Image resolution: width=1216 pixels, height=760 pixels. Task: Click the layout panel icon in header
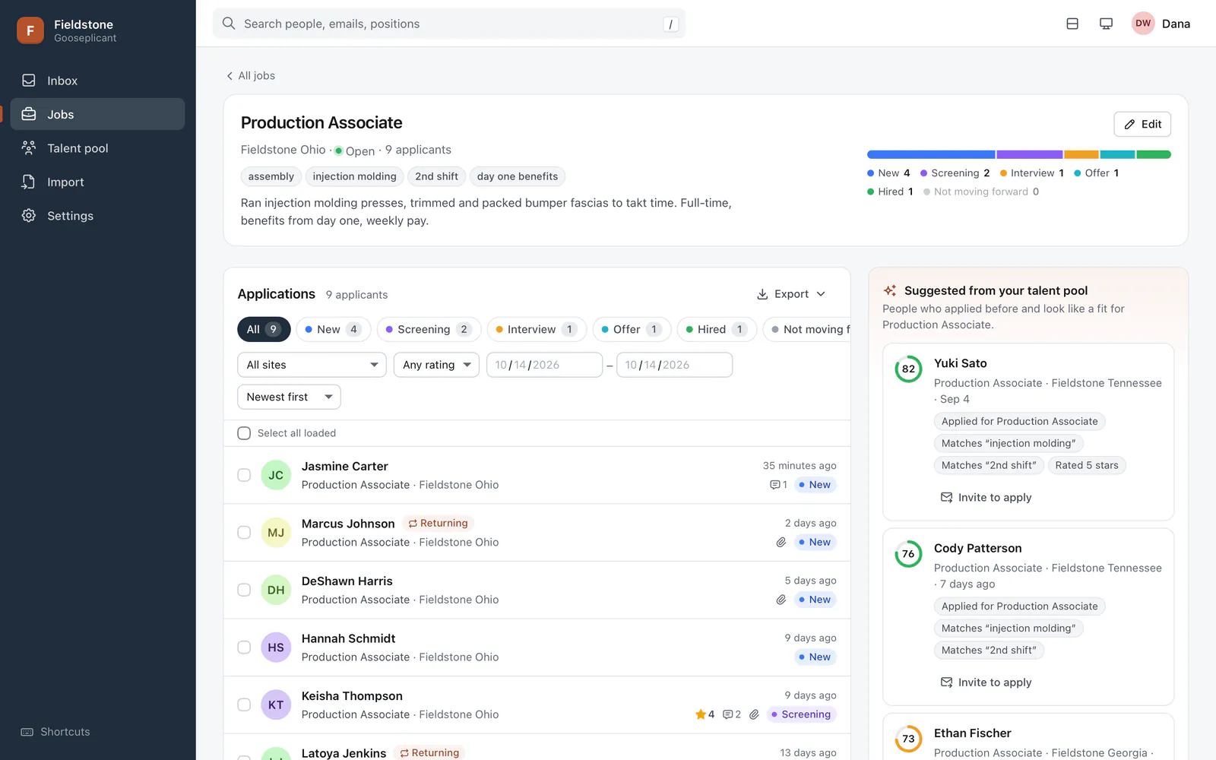[1072, 24]
